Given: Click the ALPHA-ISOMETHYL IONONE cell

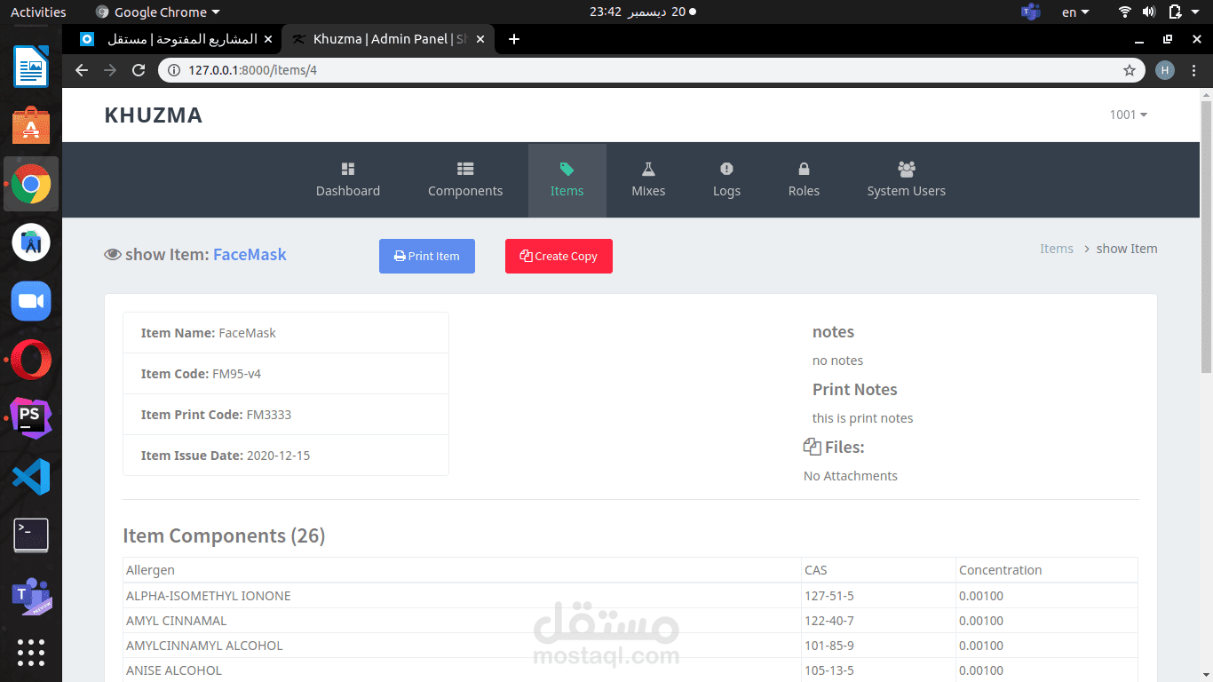Looking at the screenshot, I should click(x=462, y=596).
